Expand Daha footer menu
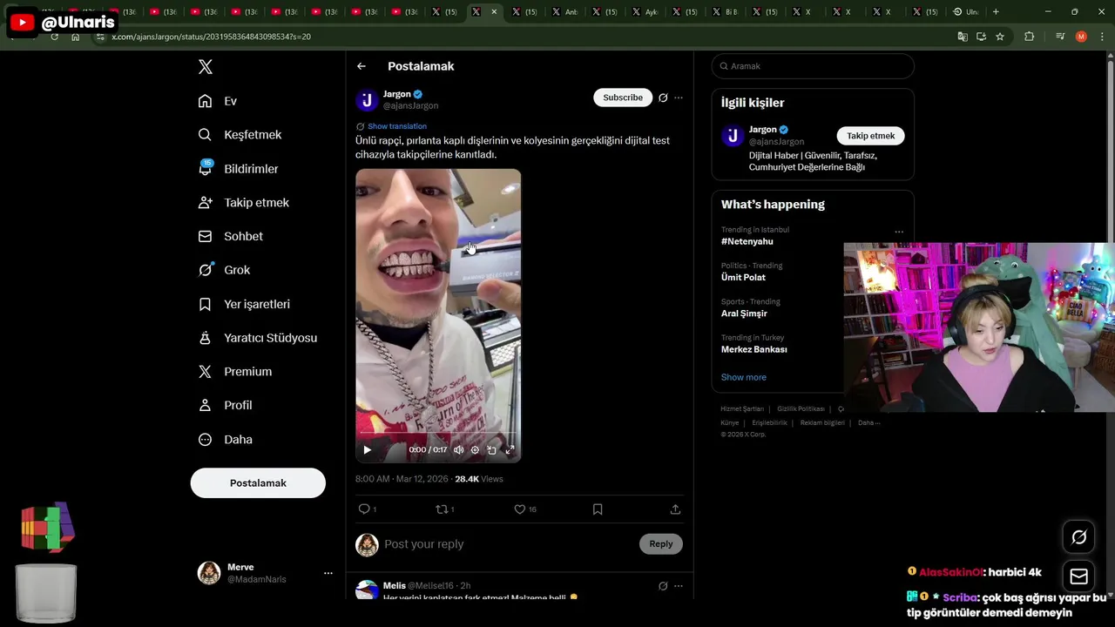Image resolution: width=1115 pixels, height=627 pixels. point(868,423)
